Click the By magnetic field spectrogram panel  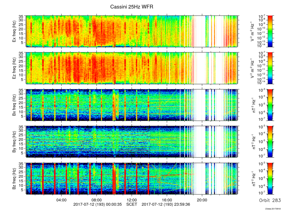pos(132,142)
